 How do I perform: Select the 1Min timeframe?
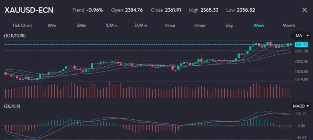coord(52,25)
